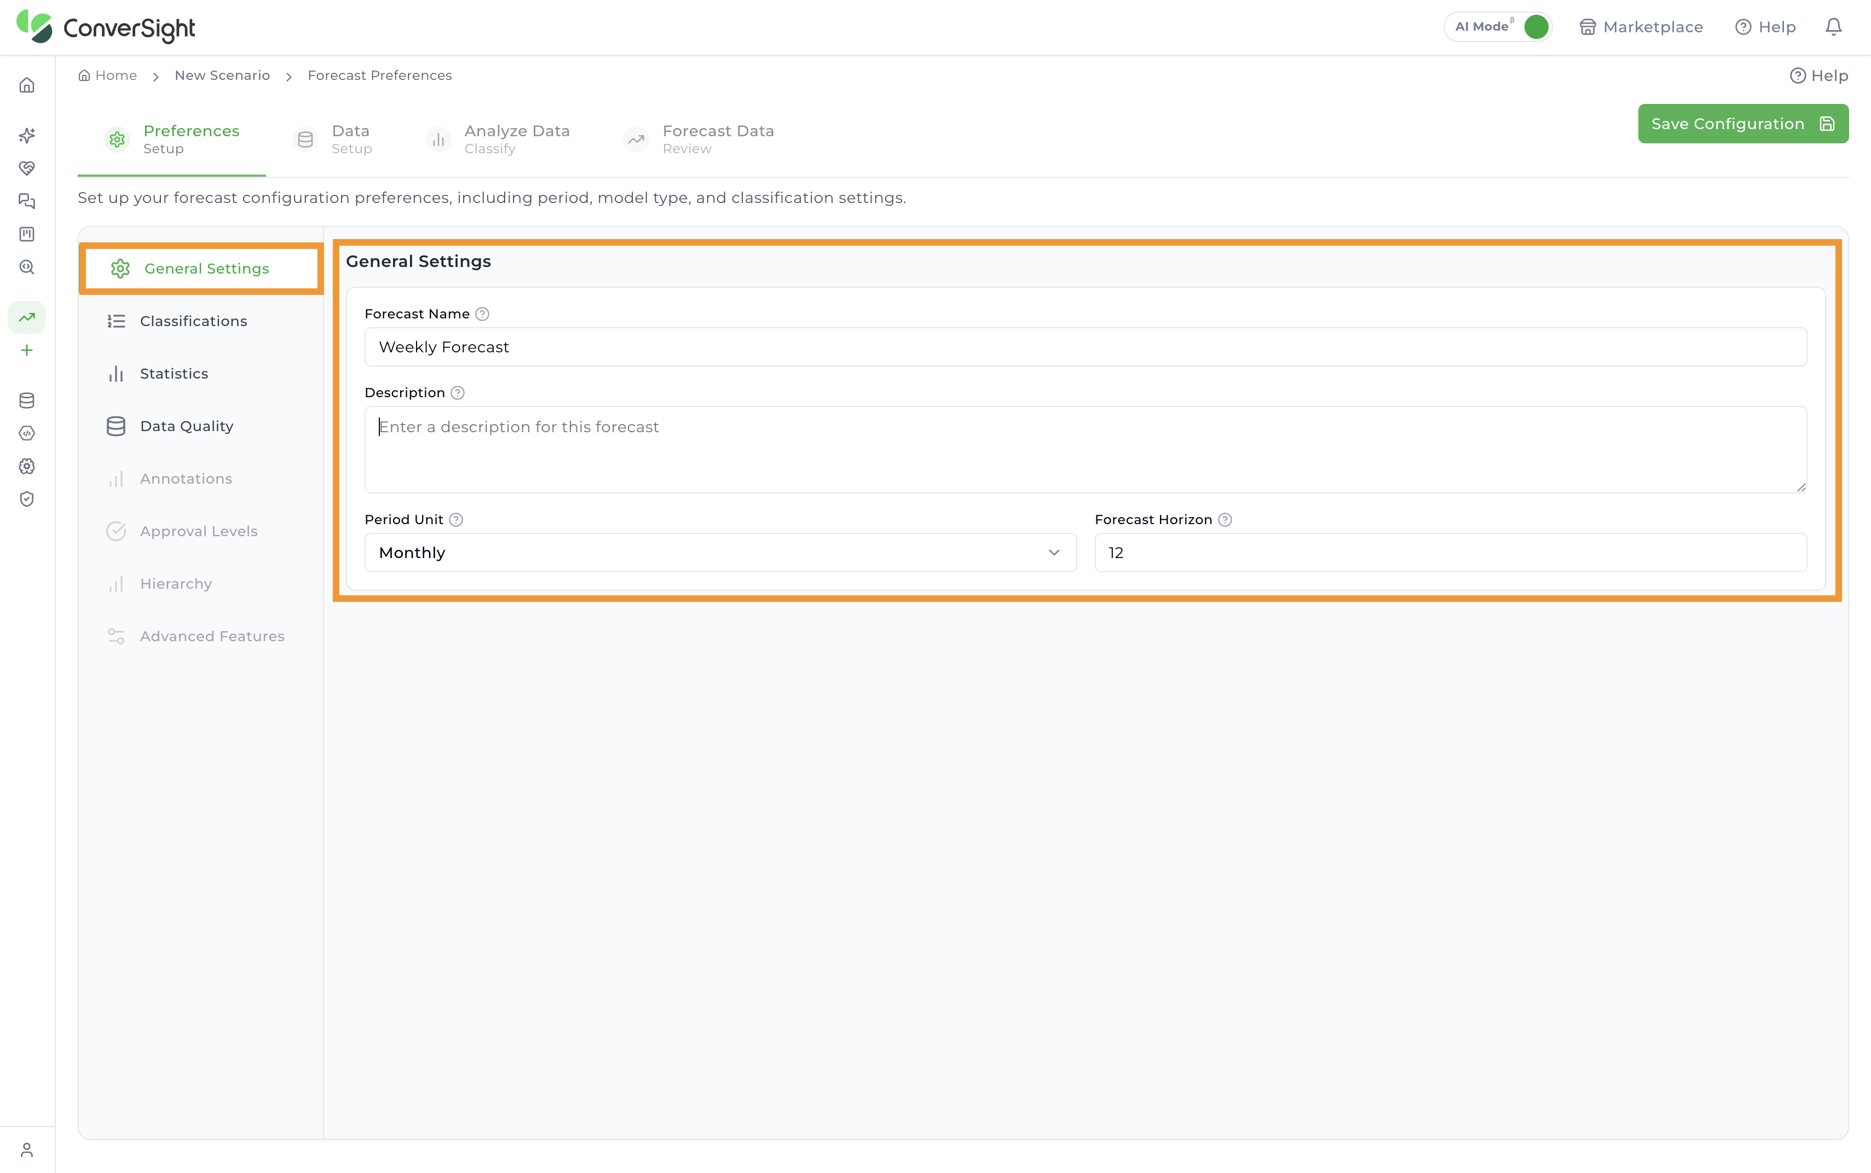
Task: Open Data Quality in the side menu
Action: (202, 427)
